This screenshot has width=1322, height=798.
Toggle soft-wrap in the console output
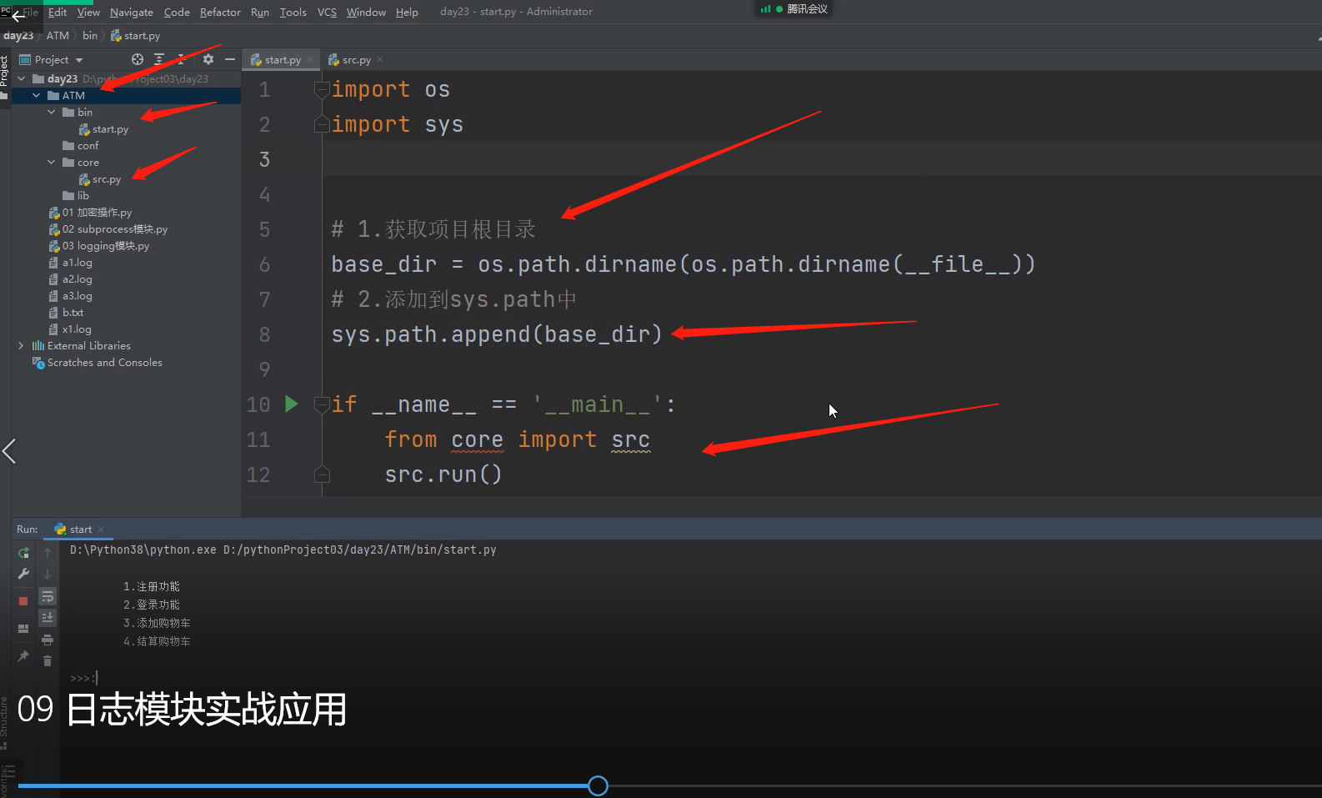pos(48,596)
